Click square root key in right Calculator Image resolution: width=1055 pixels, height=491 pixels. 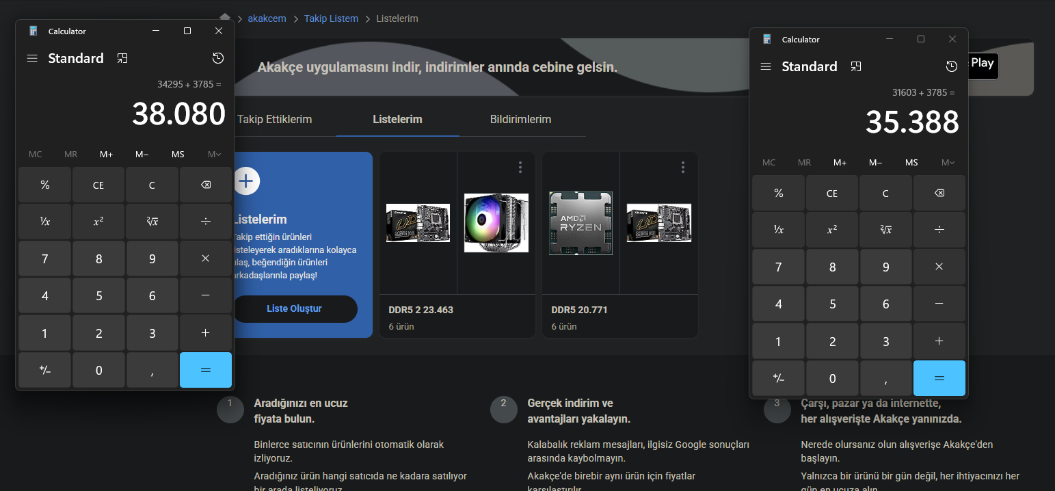coord(885,230)
